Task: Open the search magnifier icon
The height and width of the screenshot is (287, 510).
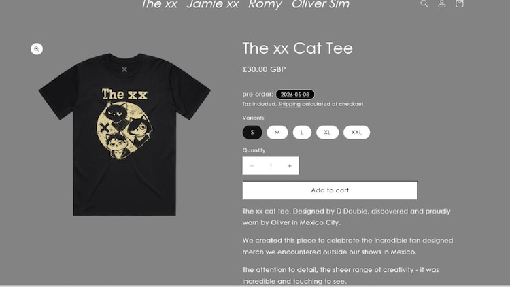Action: point(424,3)
